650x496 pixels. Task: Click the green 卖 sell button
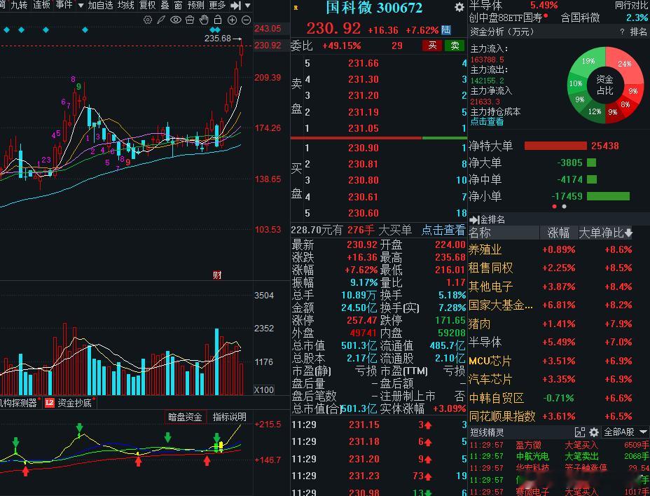[x=455, y=46]
